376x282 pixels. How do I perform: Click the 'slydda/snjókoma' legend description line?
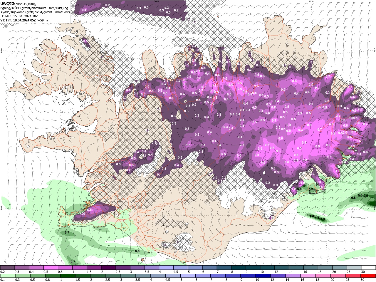[x=35, y=12]
